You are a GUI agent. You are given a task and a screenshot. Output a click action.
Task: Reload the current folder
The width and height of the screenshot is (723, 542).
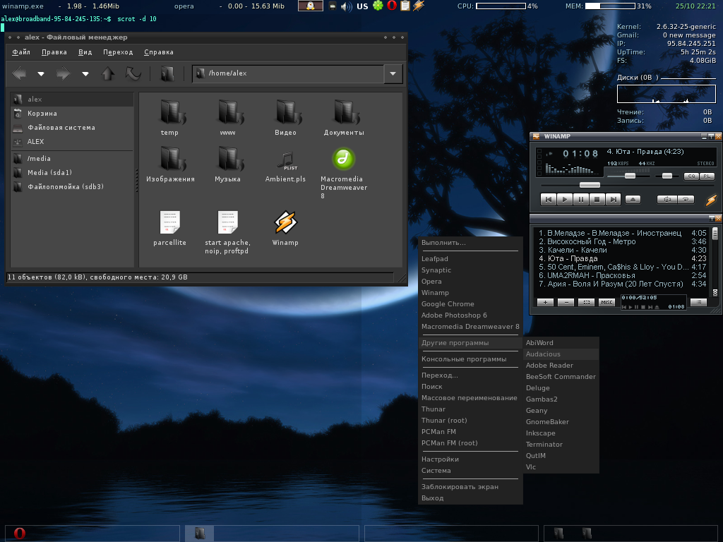(133, 73)
